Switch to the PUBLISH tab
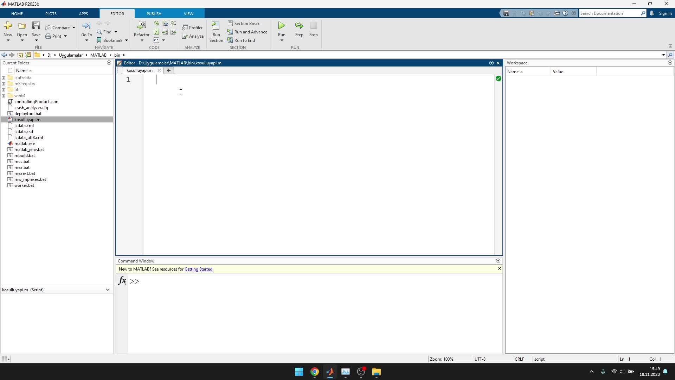Screen dimensions: 675x380 point(154,14)
